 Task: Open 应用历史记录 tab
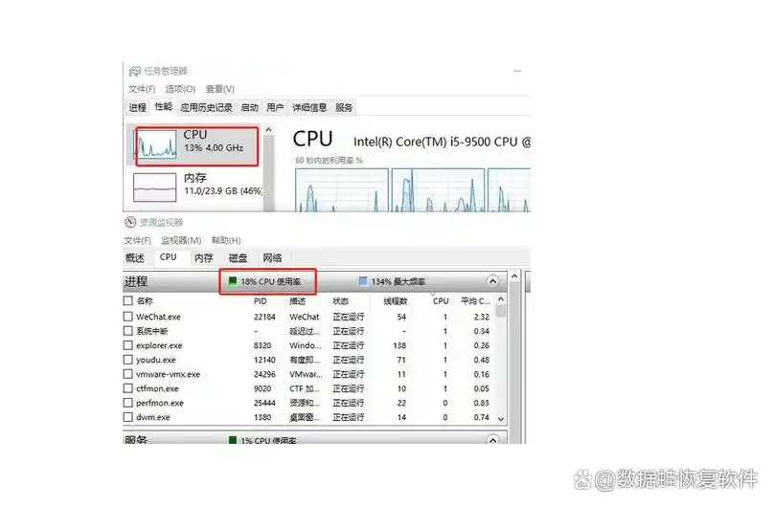pyautogui.click(x=206, y=107)
